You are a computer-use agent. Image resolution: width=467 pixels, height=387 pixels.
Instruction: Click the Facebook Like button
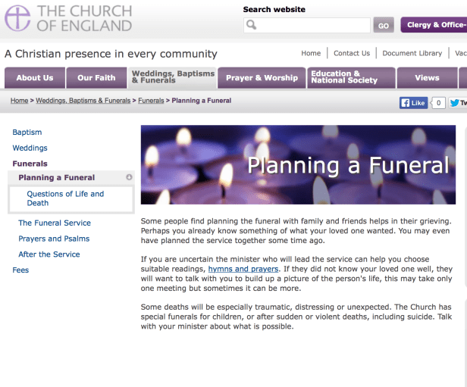[x=413, y=103]
